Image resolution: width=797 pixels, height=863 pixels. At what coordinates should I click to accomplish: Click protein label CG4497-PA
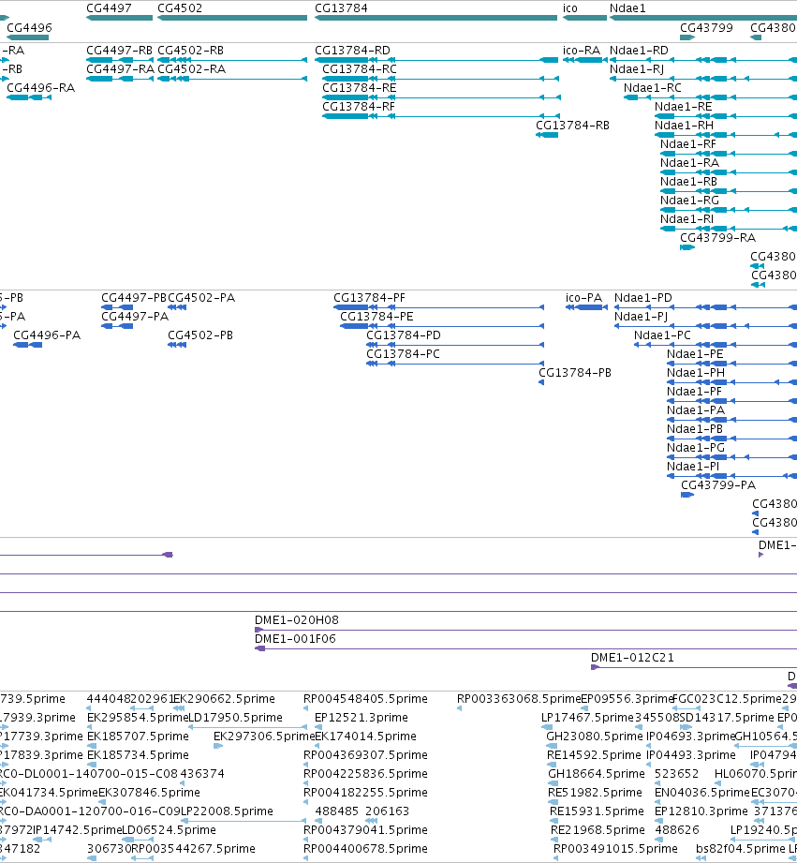pos(135,317)
